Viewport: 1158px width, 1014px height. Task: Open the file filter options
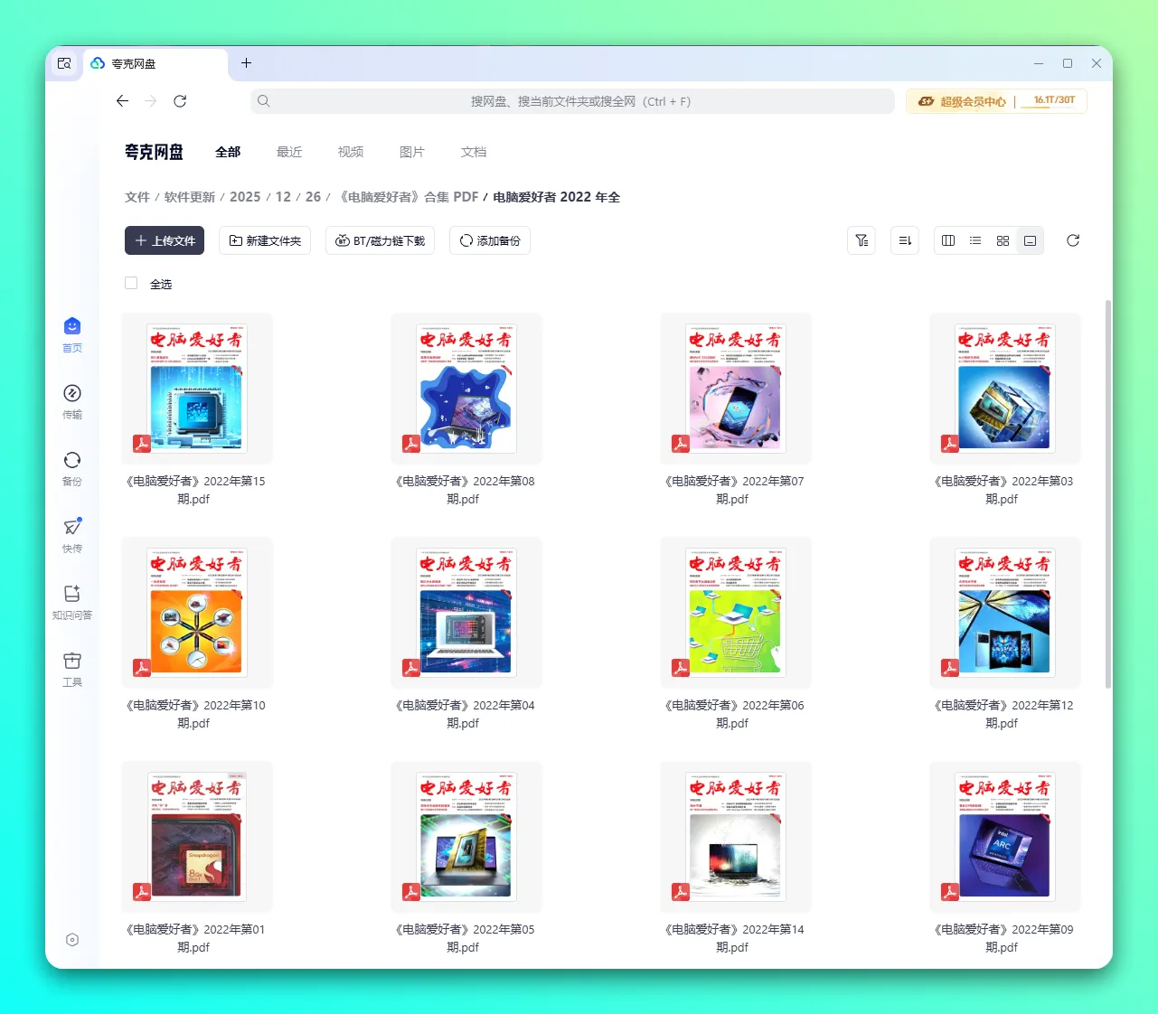[x=861, y=240]
